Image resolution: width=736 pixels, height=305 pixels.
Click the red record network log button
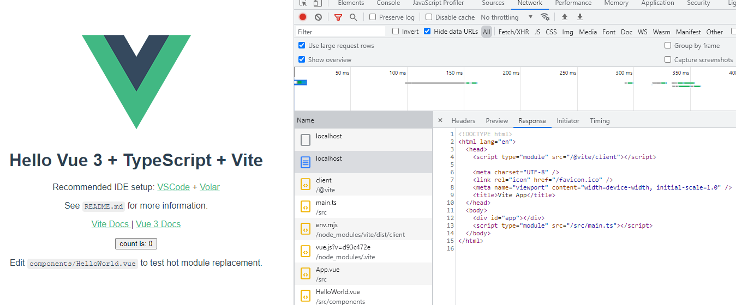[x=303, y=17]
